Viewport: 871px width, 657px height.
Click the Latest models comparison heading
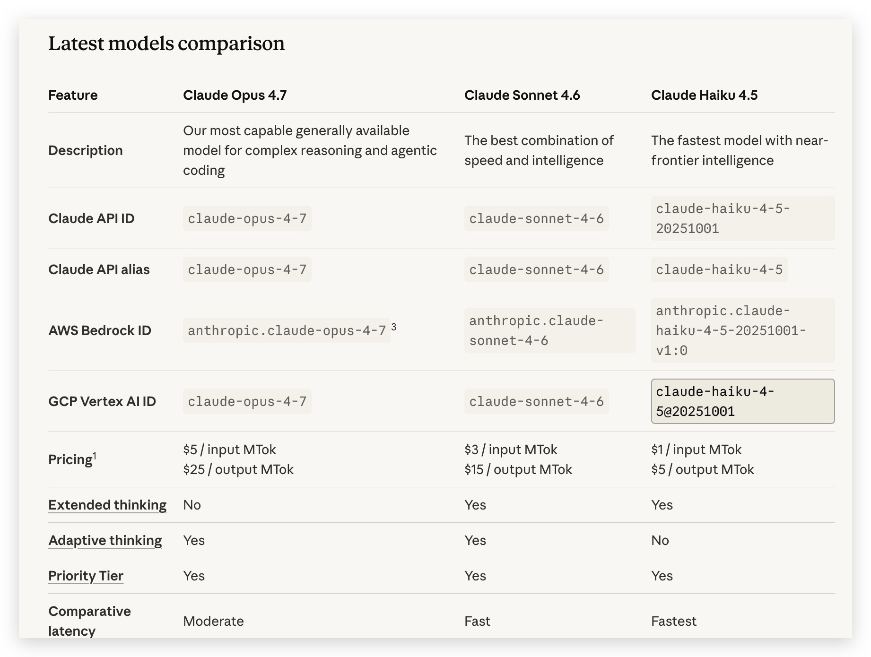coord(166,43)
